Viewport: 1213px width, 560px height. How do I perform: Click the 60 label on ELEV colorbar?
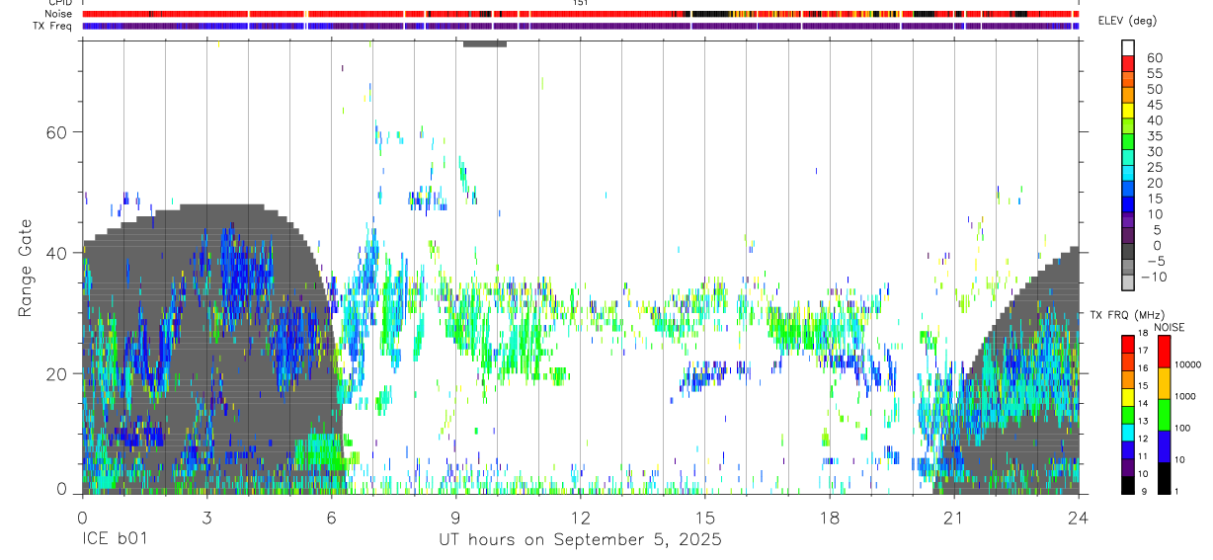(1153, 57)
